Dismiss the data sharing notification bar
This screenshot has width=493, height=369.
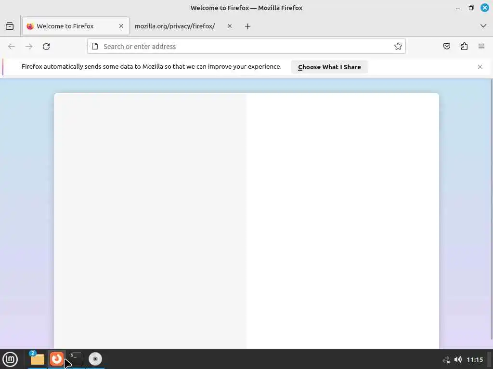pos(480,67)
